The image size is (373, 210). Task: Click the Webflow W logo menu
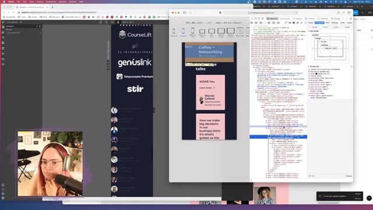tap(3, 22)
